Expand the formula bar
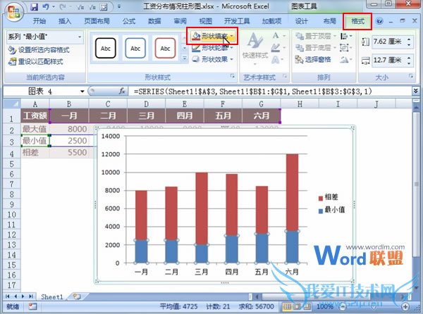 [x=415, y=92]
